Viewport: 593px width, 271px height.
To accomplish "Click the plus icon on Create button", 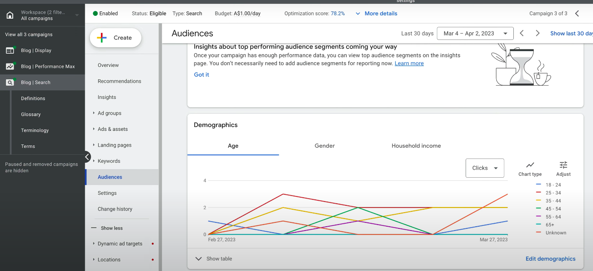I will pos(101,37).
